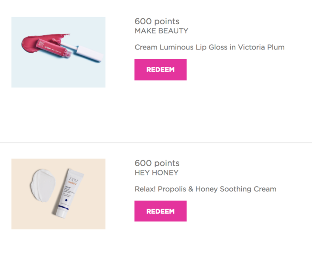Open the Hey Honey cream product image
The image size is (312, 264).
(58, 194)
